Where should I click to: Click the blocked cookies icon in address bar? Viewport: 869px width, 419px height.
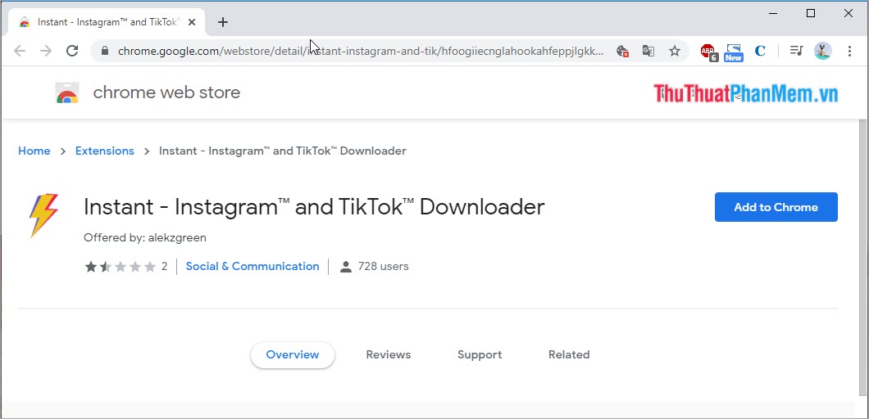click(x=623, y=51)
